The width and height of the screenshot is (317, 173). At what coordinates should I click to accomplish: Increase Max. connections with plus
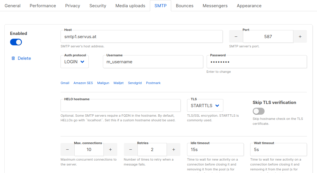110,150
